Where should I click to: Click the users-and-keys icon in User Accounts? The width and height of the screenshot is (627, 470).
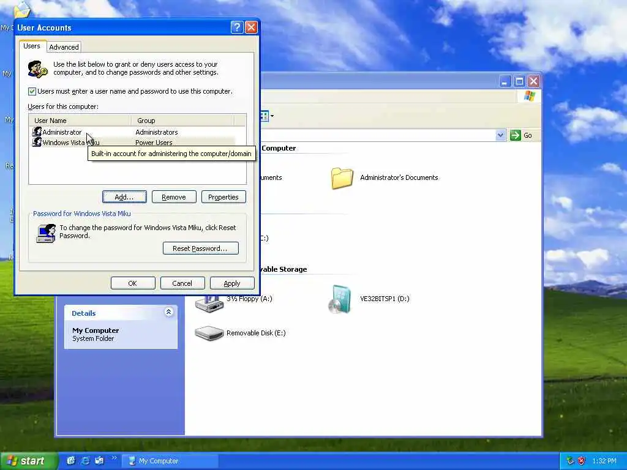[37, 69]
